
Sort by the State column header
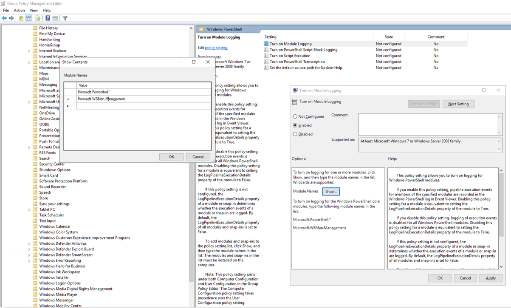tap(389, 37)
